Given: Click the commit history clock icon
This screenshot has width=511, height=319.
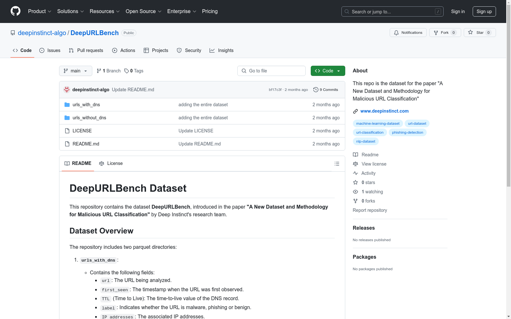Looking at the screenshot, I should [316, 90].
